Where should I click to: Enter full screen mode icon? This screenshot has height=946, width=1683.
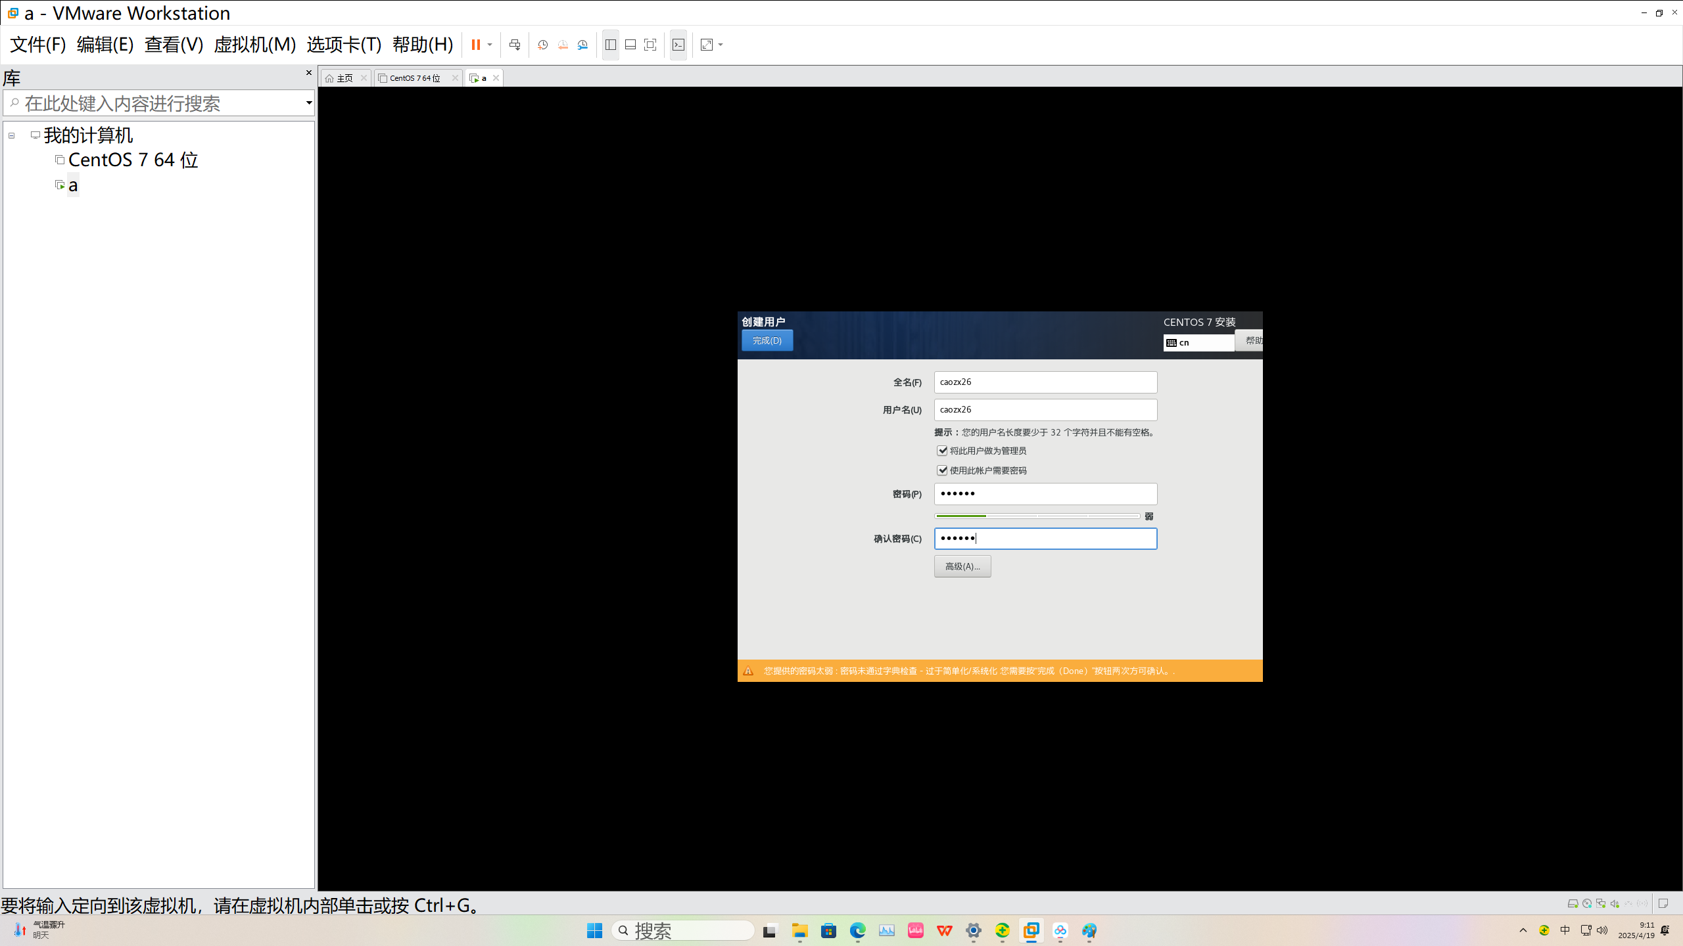[650, 45]
